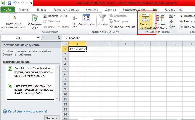
Task: Click 8:49 21 октября 2021 г. timestamp
Action: click(x=29, y=93)
